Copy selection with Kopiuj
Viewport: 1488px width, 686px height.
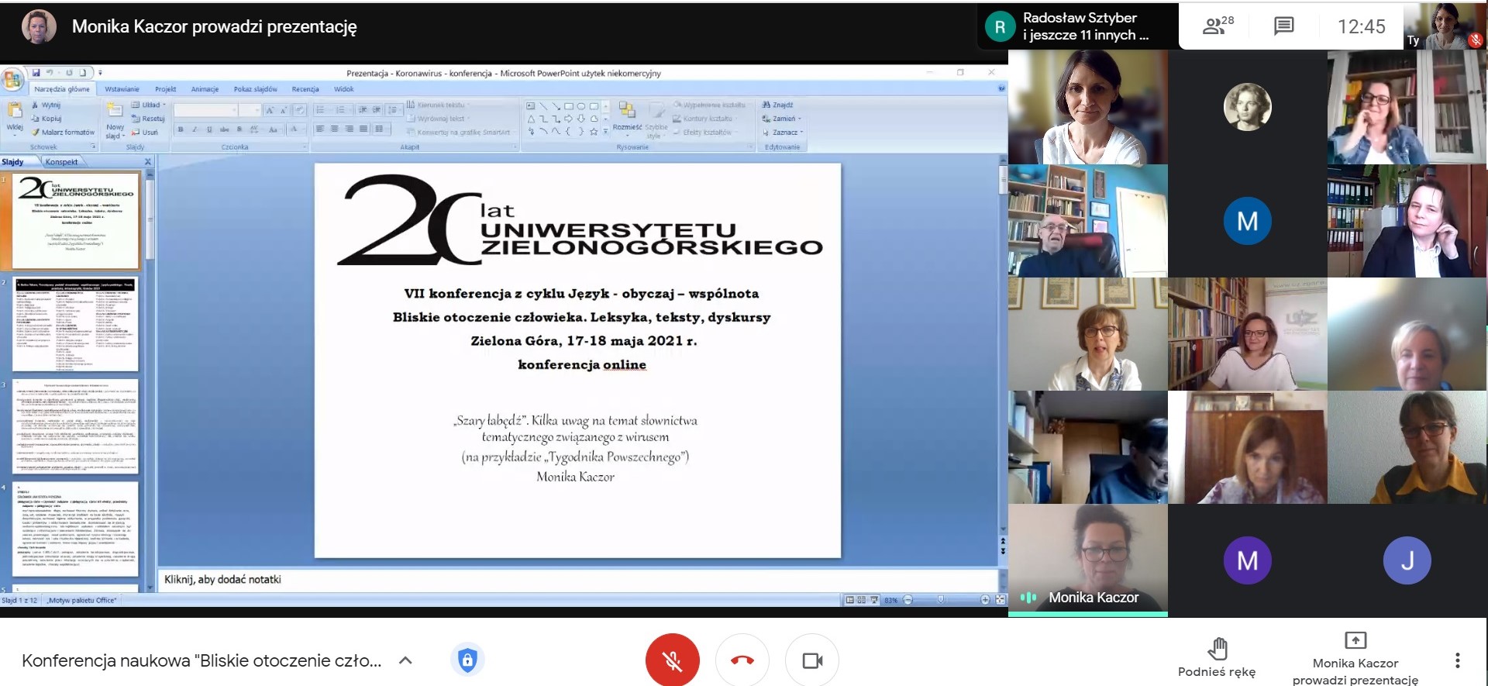pyautogui.click(x=46, y=119)
